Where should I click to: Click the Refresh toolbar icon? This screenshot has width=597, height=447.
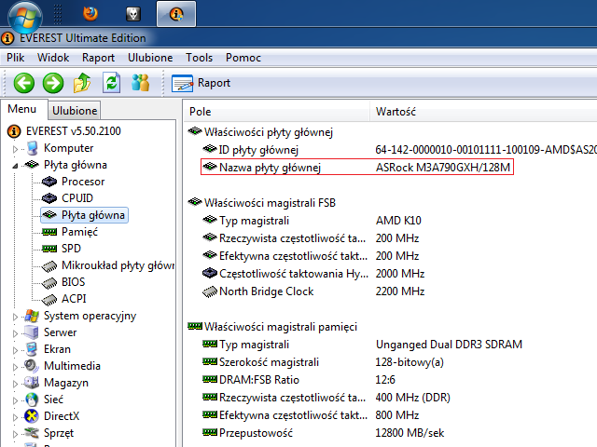pos(112,83)
